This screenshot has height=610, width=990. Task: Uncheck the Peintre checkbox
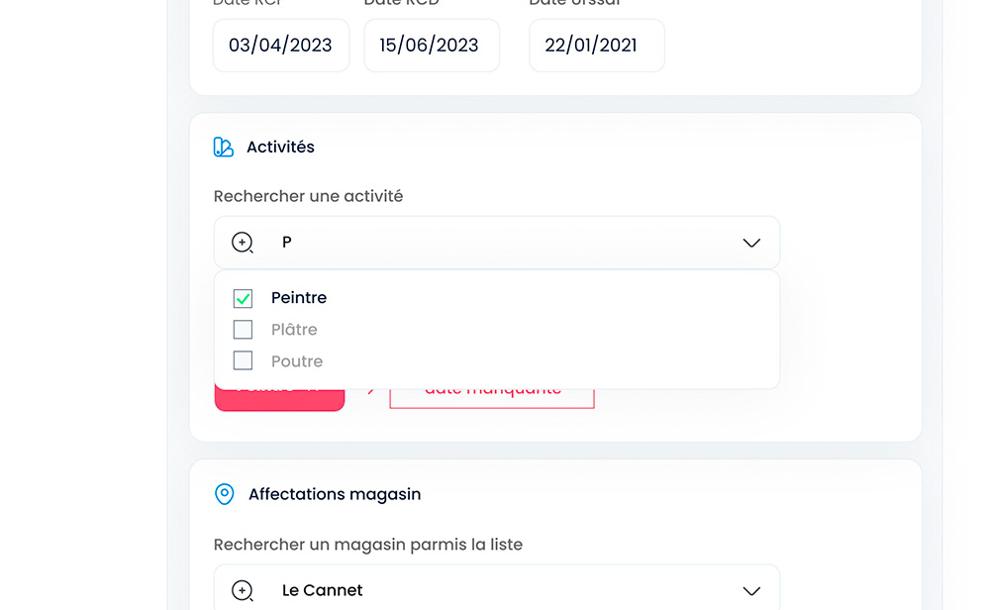[243, 298]
